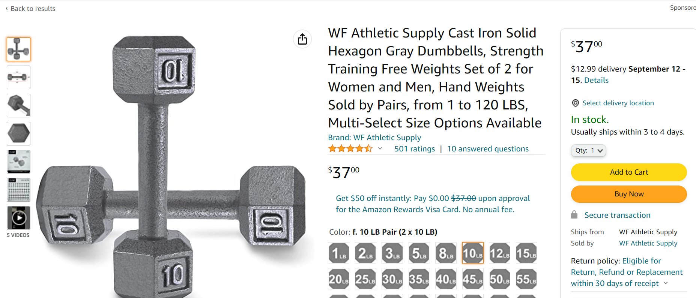Open the 501 ratings link
The height and width of the screenshot is (298, 696).
click(414, 149)
